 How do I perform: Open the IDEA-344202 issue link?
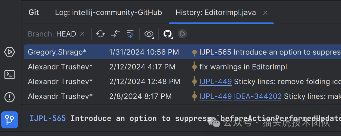257,96
